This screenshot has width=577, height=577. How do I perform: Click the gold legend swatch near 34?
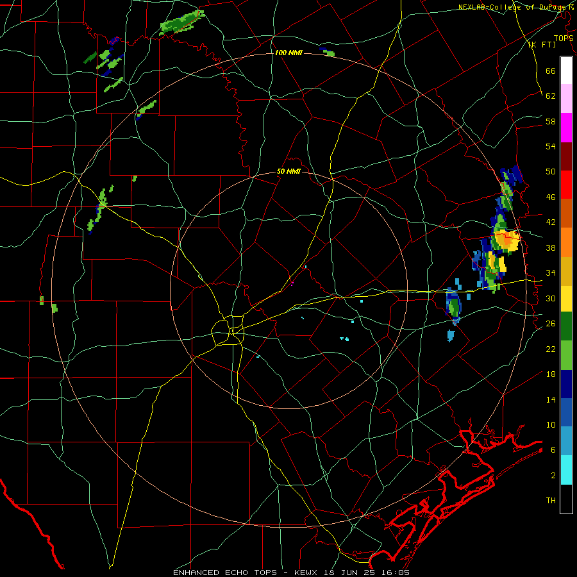tap(566, 271)
